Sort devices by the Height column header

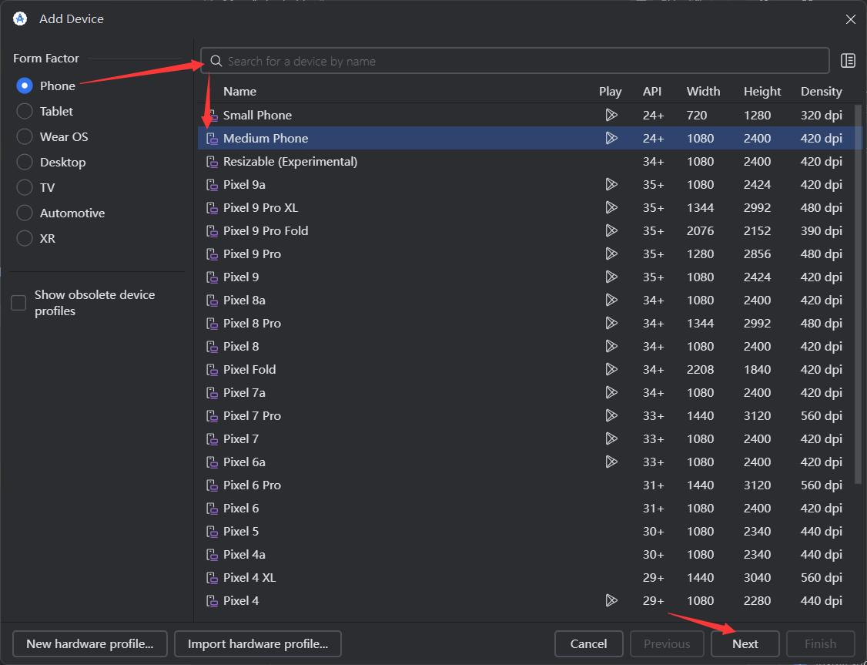(x=762, y=91)
